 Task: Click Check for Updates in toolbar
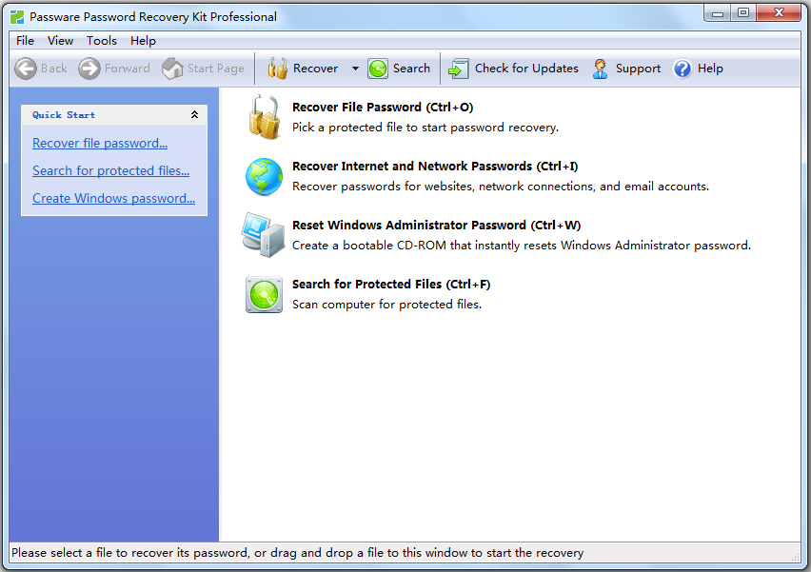(514, 69)
